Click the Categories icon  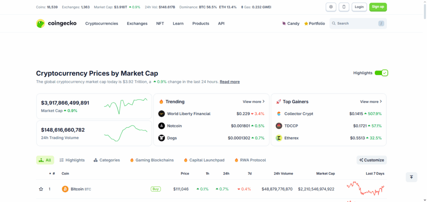click(x=95, y=160)
